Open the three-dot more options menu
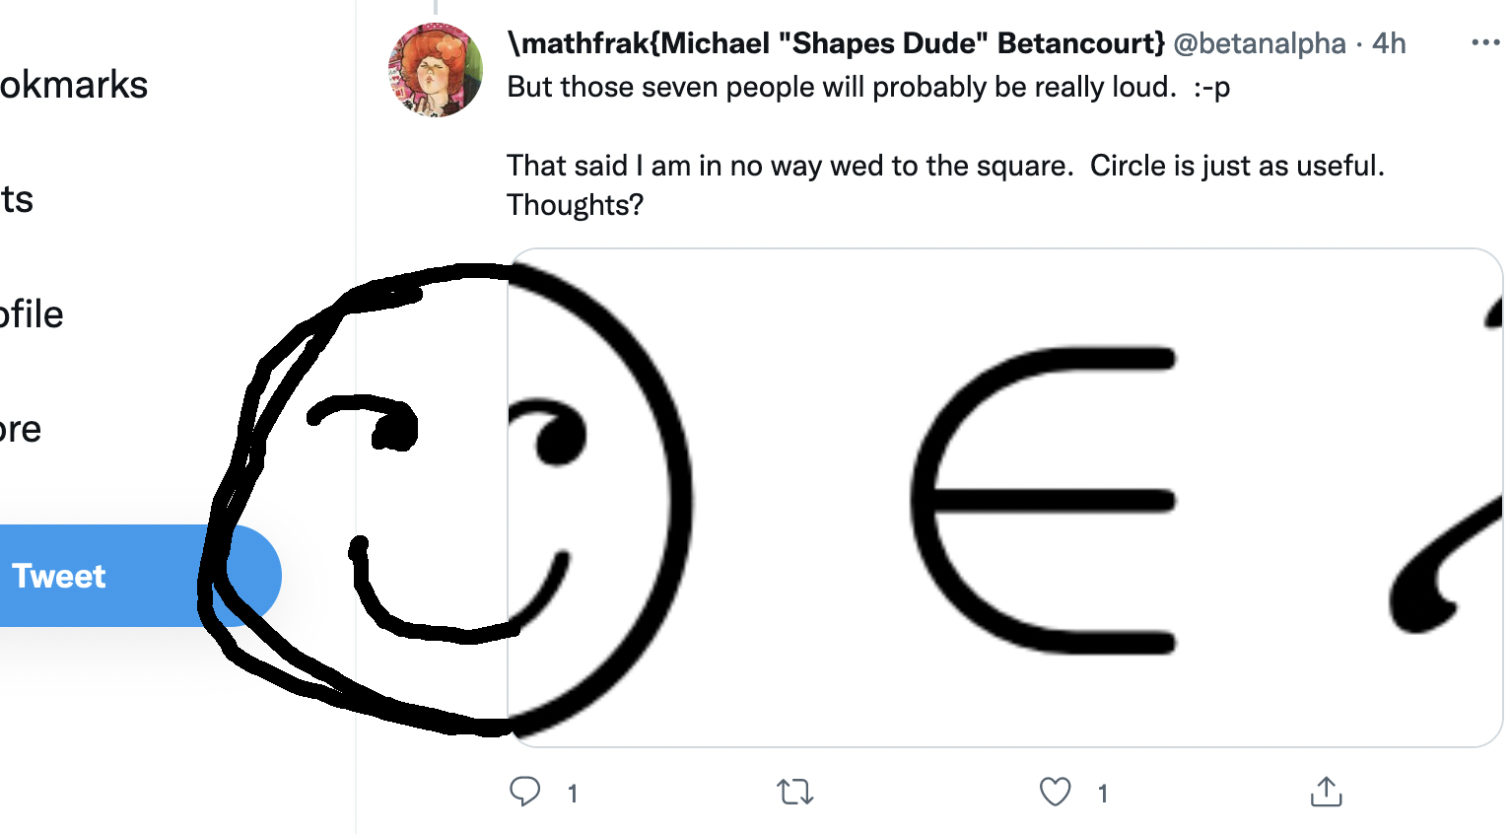 (x=1484, y=42)
